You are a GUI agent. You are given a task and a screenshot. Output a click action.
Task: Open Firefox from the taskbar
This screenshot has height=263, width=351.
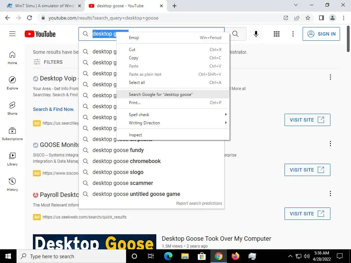(x=235, y=256)
